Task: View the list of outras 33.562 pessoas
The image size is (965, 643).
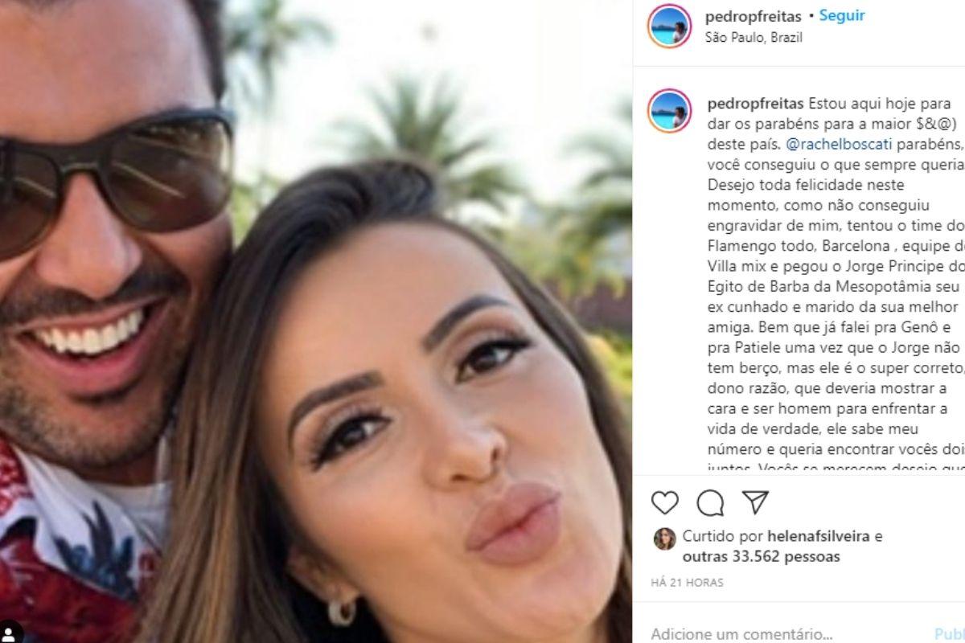Action: tap(762, 556)
